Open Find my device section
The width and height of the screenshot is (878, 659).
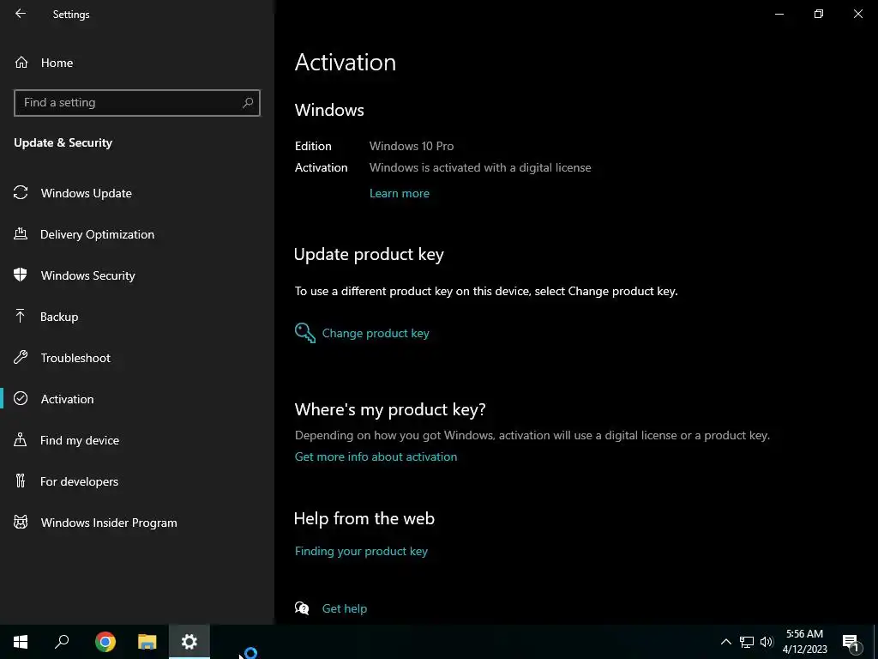137,440
